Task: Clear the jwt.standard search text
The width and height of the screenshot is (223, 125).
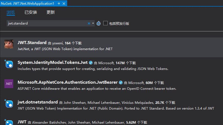Action: coord(89,23)
